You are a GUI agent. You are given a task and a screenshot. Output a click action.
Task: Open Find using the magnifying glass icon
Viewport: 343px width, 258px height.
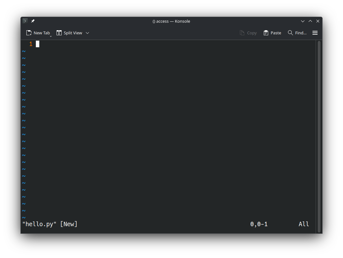tap(290, 32)
